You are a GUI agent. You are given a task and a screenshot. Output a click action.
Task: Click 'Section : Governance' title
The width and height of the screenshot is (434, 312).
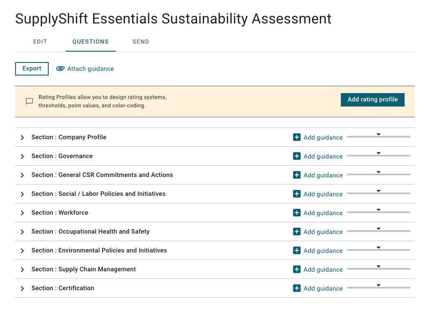pos(62,156)
